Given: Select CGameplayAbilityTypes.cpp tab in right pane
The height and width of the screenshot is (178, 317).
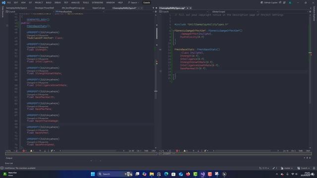Looking at the screenshot, I should [x=172, y=8].
